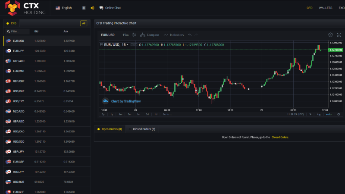The image size is (345, 194).
Task: Select the EUR/USD instrument row
Action: (47, 41)
